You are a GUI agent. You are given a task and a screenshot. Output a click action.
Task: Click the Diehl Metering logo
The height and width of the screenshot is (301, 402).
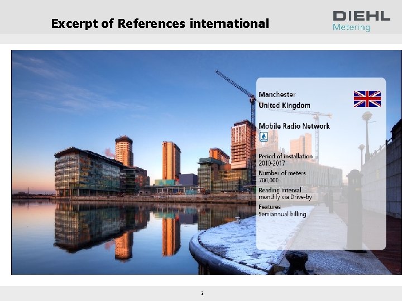coord(361,21)
